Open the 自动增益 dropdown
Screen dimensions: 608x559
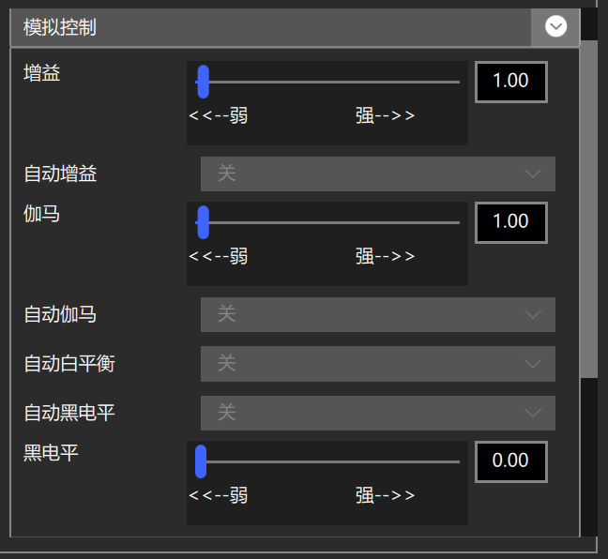[377, 174]
